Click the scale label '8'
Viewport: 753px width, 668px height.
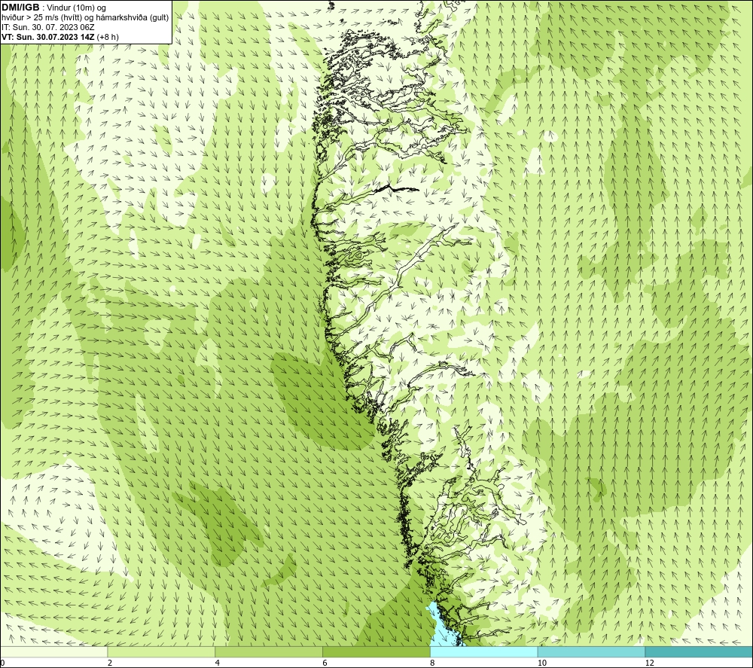click(x=433, y=663)
